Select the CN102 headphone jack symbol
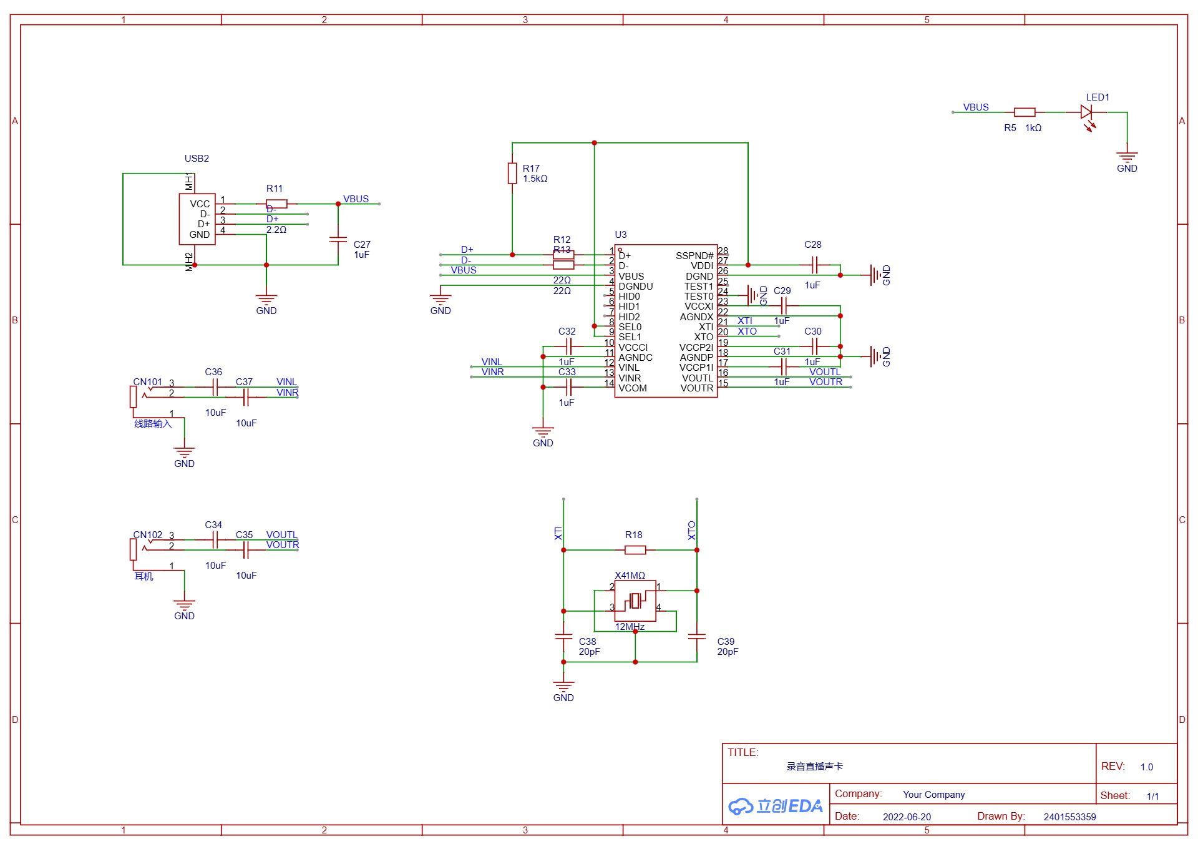 point(134,549)
